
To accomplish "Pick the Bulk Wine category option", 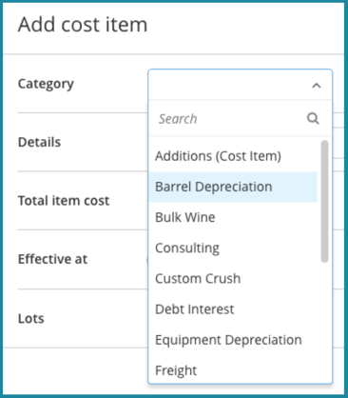I will coord(233,217).
